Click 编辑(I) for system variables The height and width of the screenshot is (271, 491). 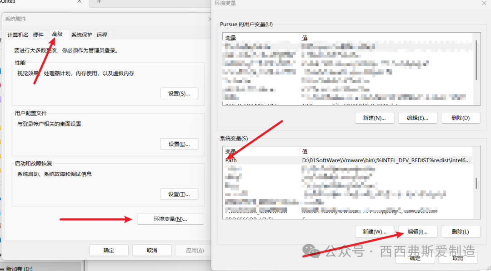(417, 232)
